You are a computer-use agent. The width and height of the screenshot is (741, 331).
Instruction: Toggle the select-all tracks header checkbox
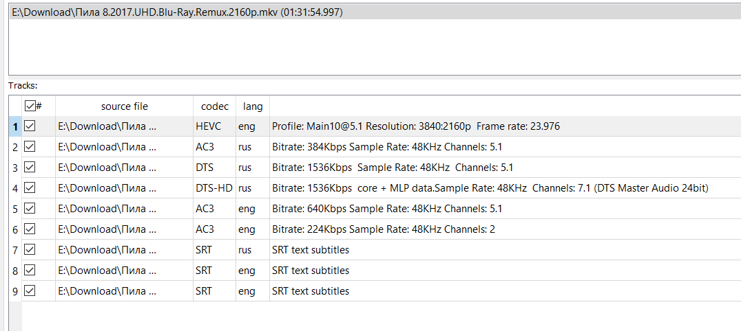[x=30, y=106]
